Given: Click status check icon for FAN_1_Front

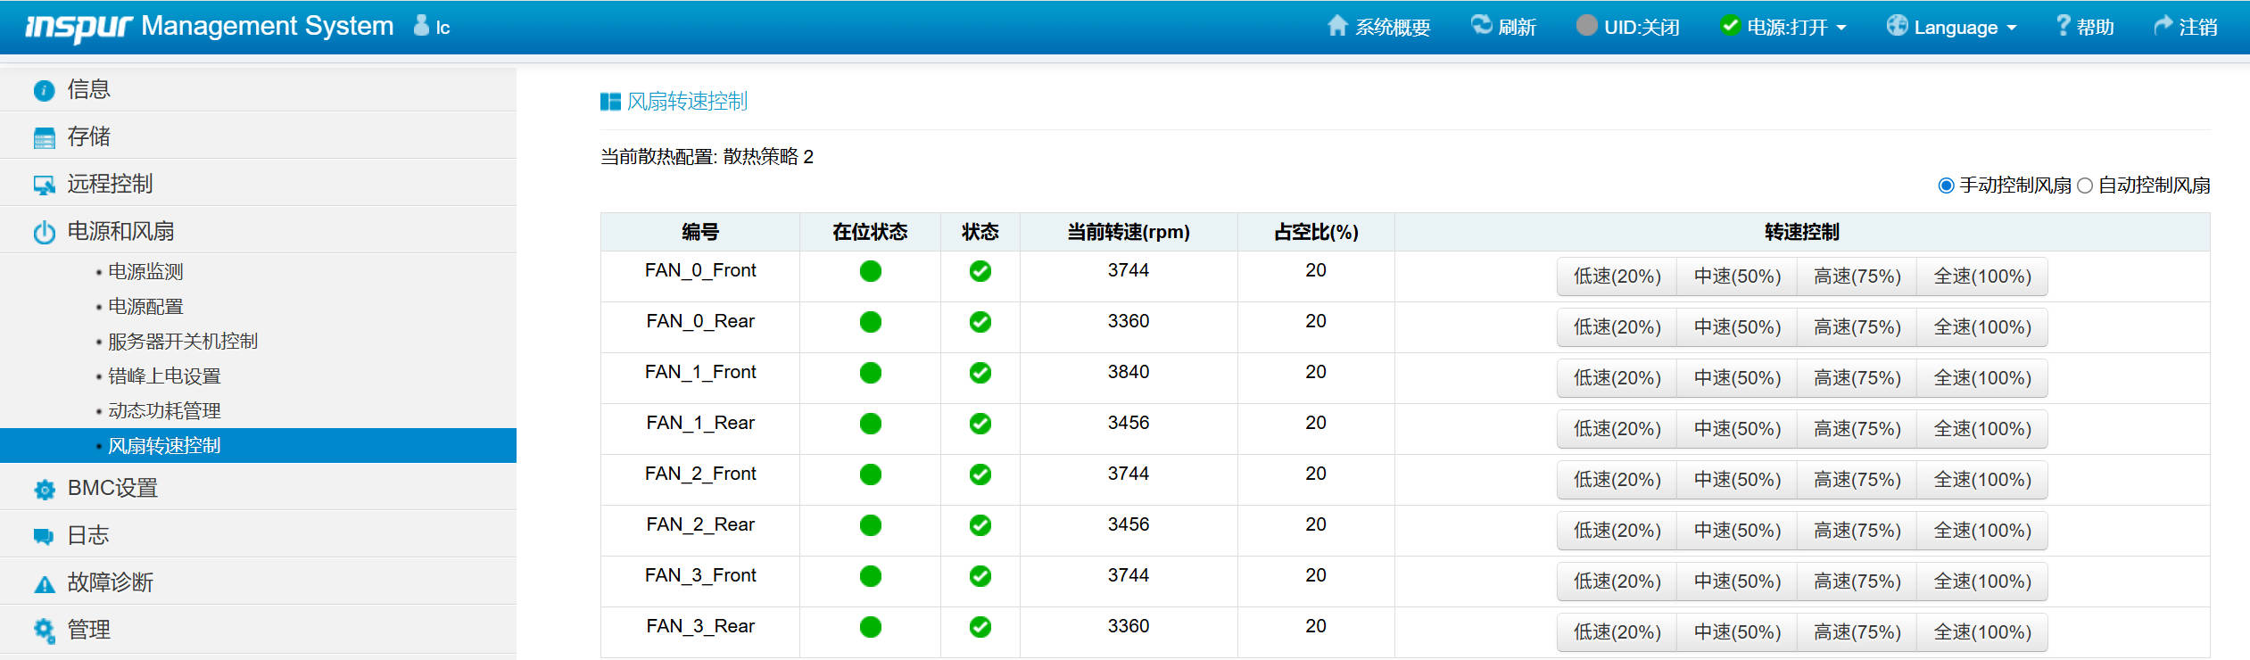Looking at the screenshot, I should 980,373.
